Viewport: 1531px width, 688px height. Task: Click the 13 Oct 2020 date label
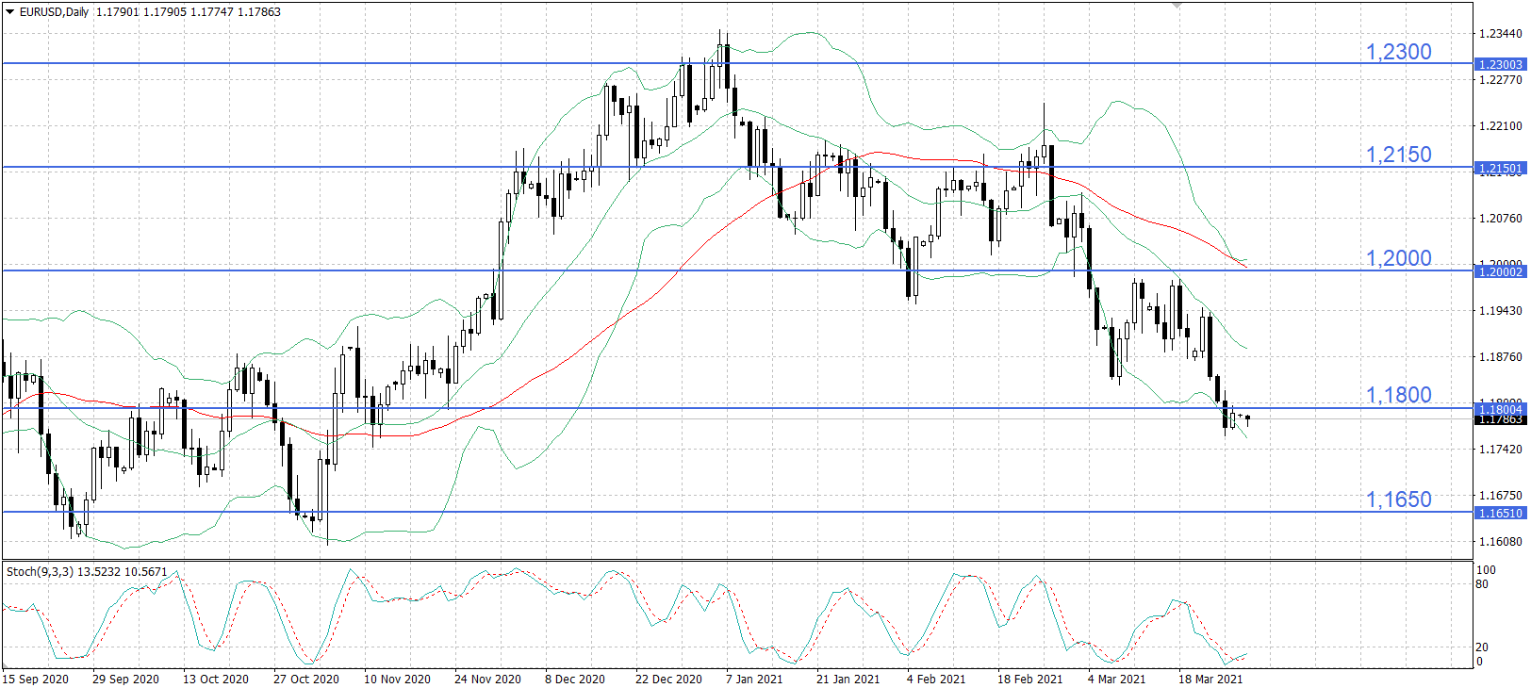[216, 679]
